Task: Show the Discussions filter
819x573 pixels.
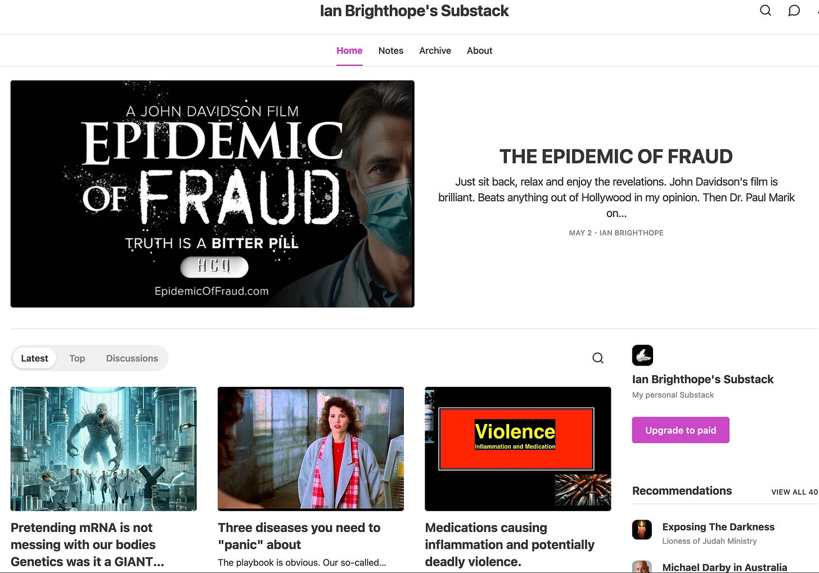Action: [x=132, y=358]
